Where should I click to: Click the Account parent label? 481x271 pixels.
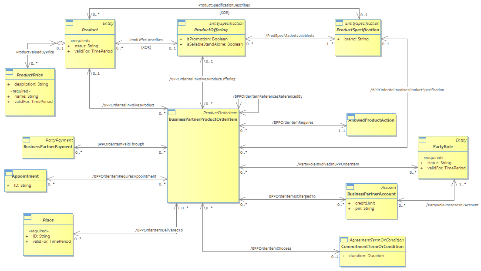[389, 188]
